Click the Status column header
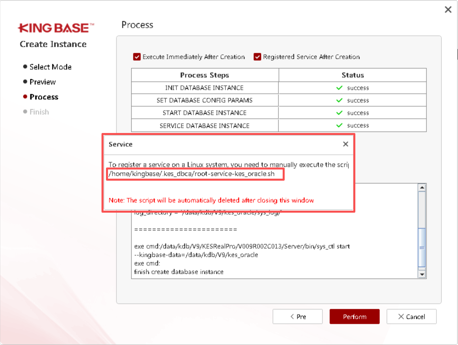Viewport: 458px width, 345px height. (353, 75)
